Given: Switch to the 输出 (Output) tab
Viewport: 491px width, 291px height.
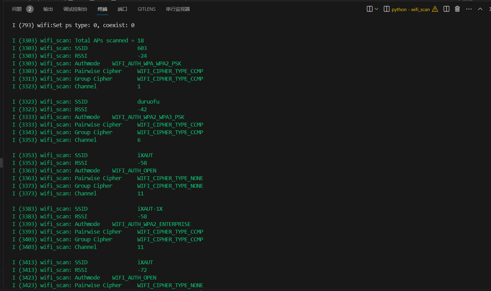Looking at the screenshot, I should coord(48,9).
